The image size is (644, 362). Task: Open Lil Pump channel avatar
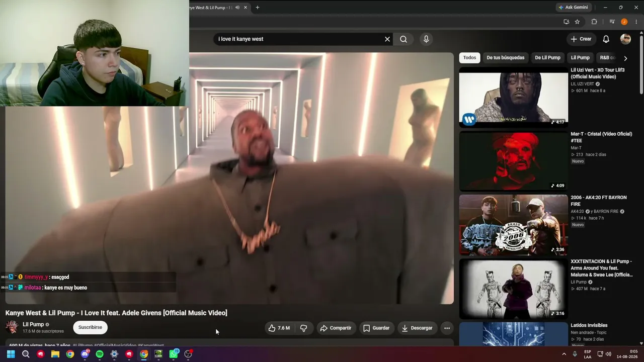click(x=12, y=327)
